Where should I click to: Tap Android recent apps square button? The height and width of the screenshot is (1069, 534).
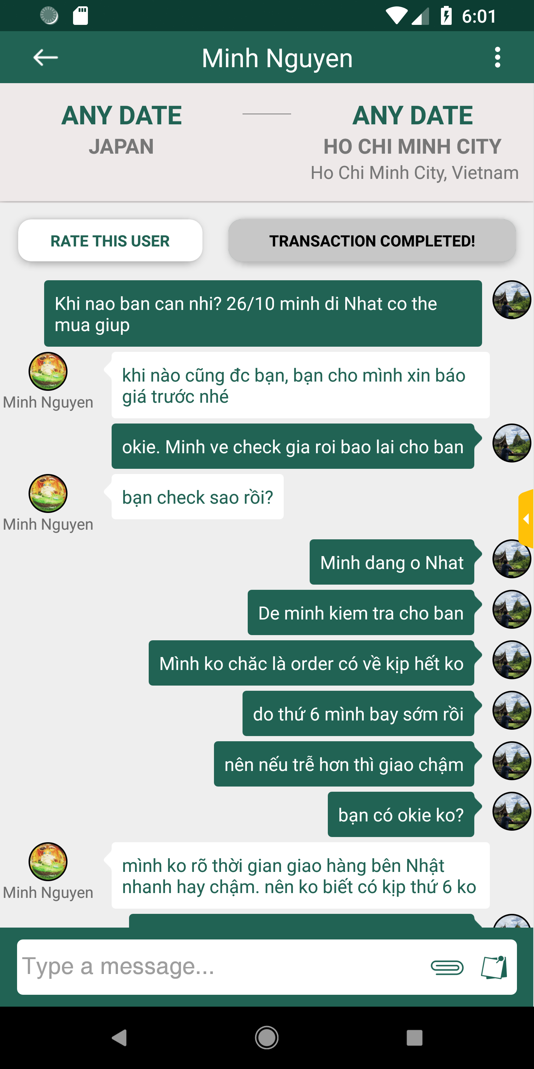tap(414, 1038)
